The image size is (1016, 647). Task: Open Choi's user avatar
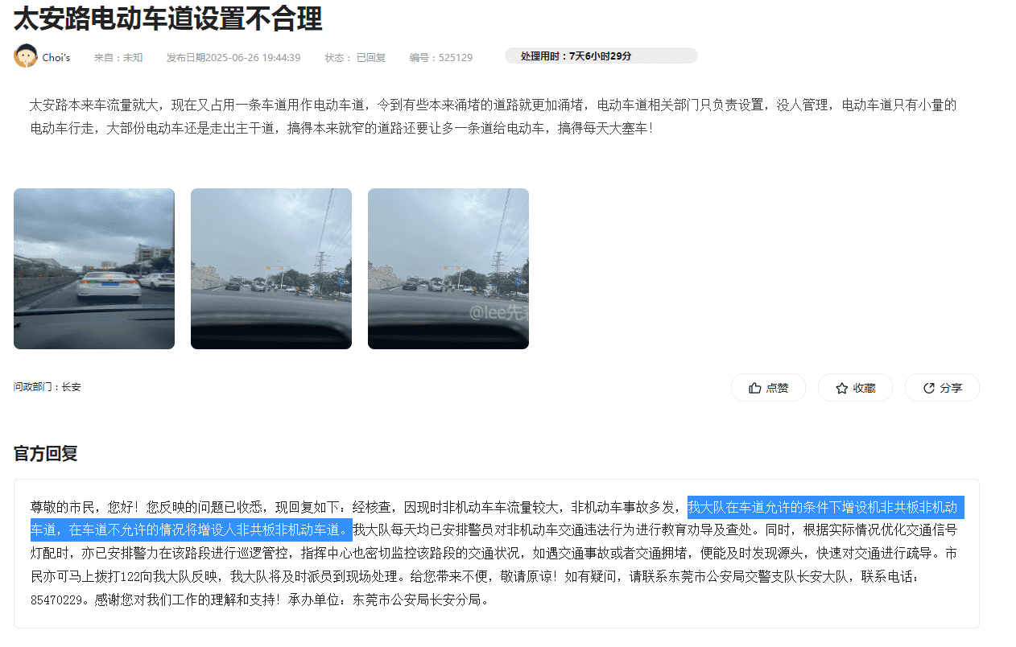click(x=26, y=56)
